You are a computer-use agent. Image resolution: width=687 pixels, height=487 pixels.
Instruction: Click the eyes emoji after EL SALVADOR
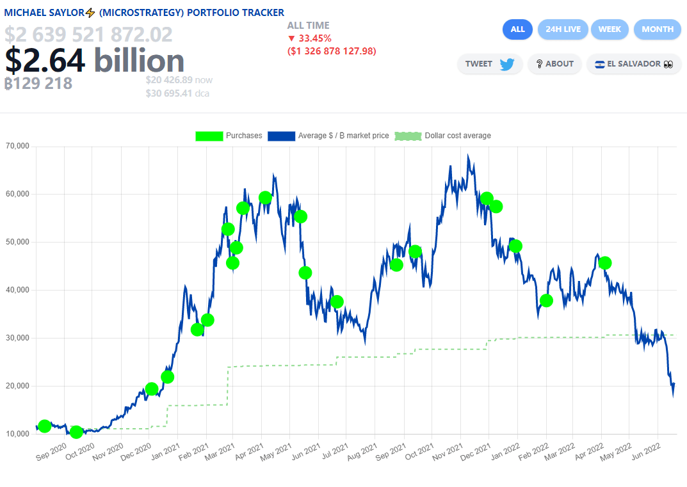668,64
